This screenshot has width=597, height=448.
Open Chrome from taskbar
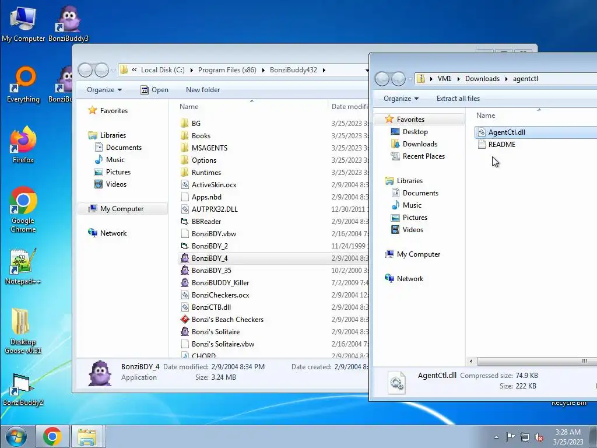(52, 436)
